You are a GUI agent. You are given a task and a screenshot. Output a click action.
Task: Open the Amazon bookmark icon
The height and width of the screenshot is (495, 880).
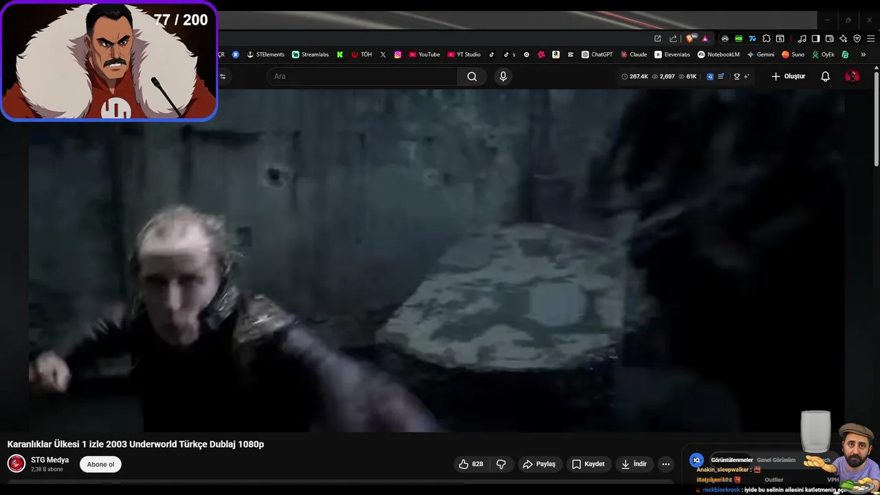[555, 54]
